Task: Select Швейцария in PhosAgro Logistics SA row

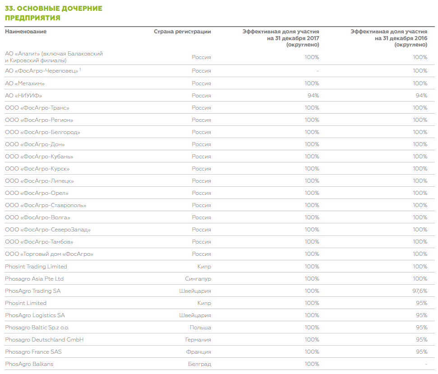Action: [195, 315]
